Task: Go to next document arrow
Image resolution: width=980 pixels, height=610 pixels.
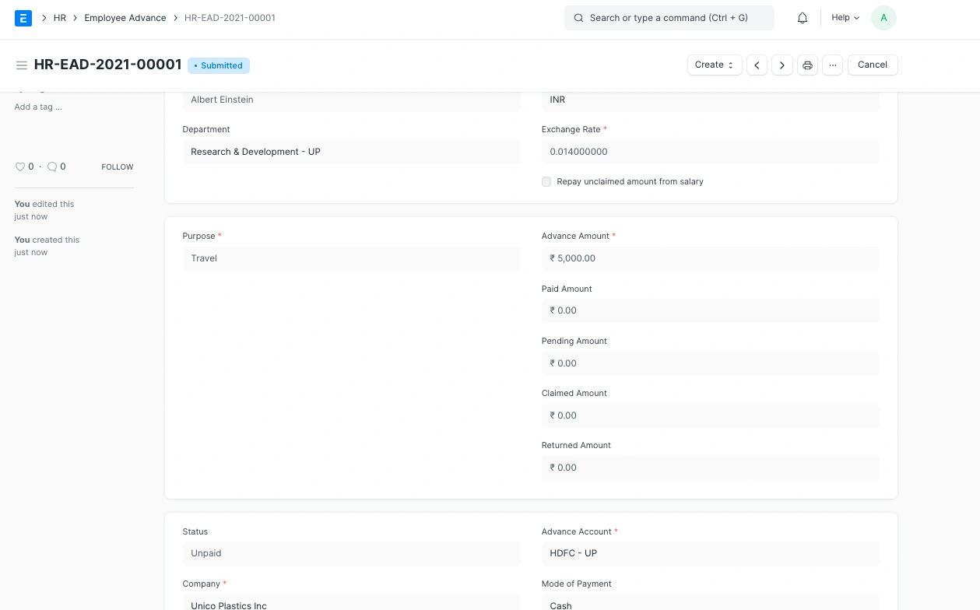Action: pos(782,65)
